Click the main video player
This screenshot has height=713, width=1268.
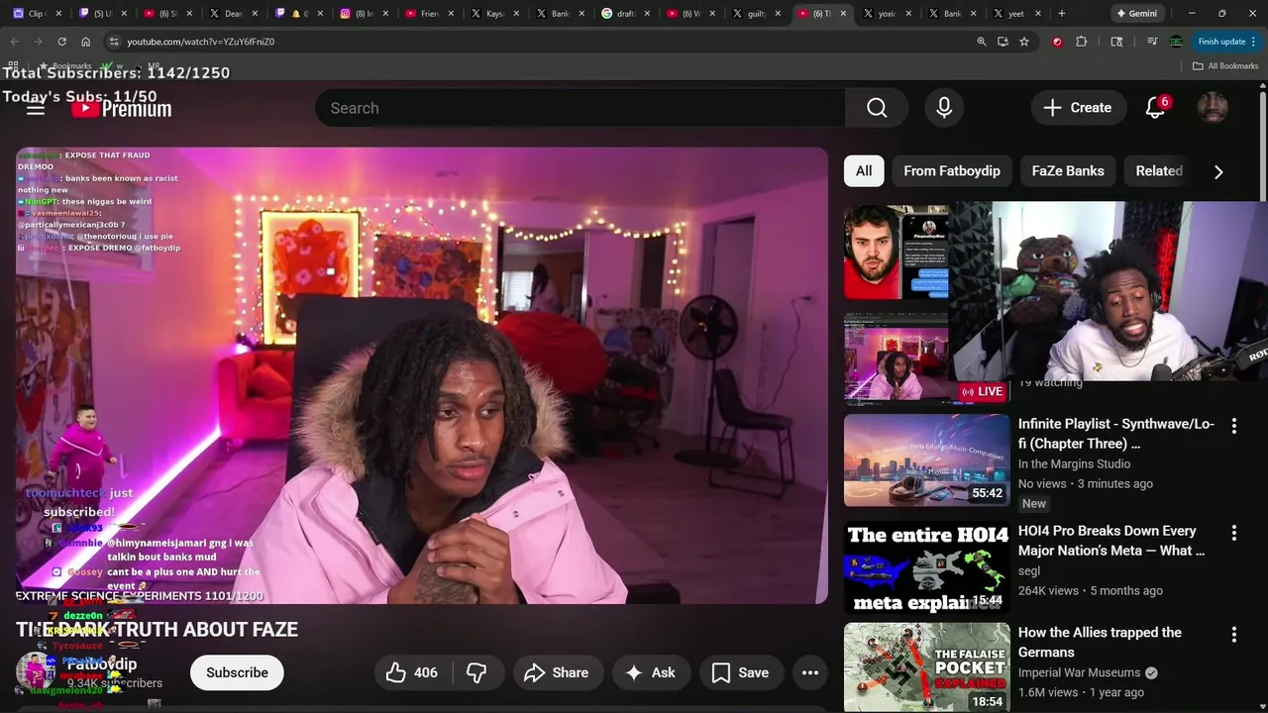(x=422, y=375)
